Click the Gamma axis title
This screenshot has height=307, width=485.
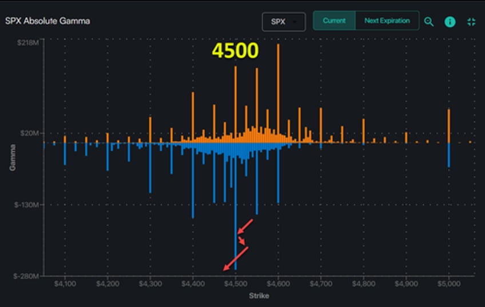pos(13,157)
